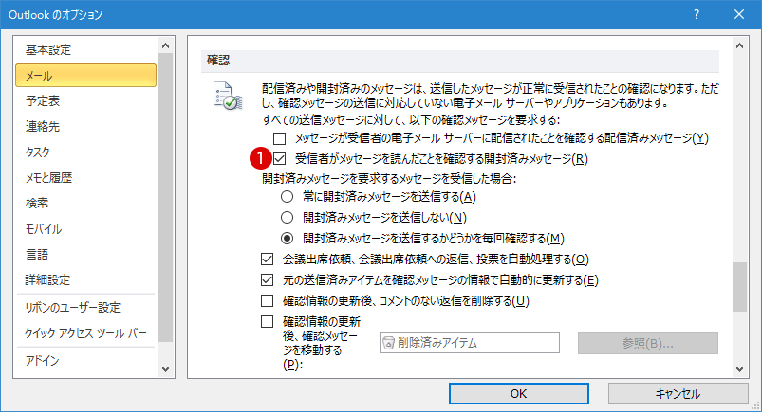Open 言語 options category
Screen dimensions: 762x412
point(86,254)
